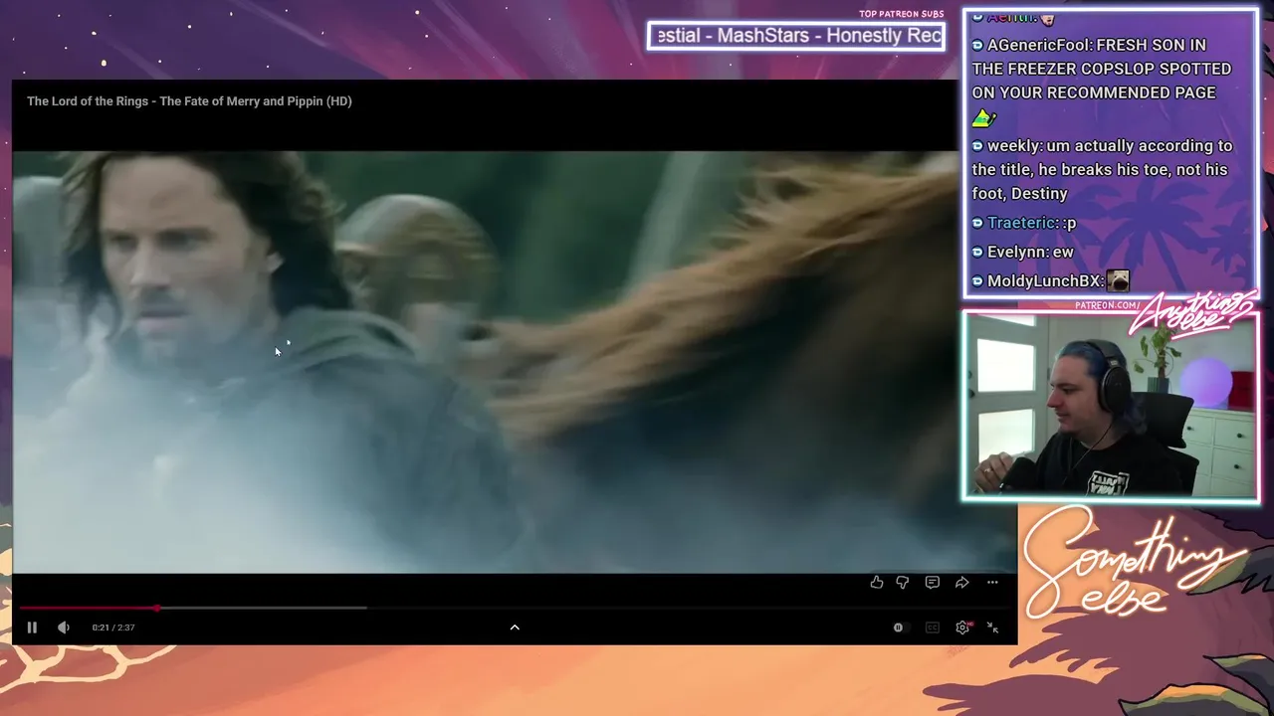Share the video using arrow icon
The image size is (1274, 716).
pos(962,583)
